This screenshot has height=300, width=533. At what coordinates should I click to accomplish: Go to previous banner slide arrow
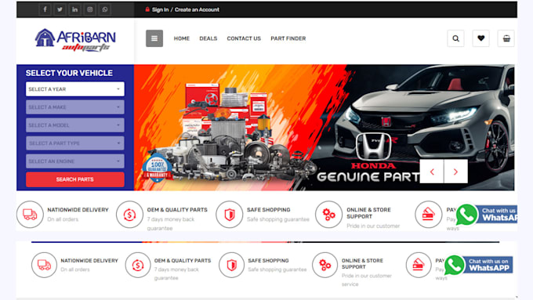[x=432, y=172]
